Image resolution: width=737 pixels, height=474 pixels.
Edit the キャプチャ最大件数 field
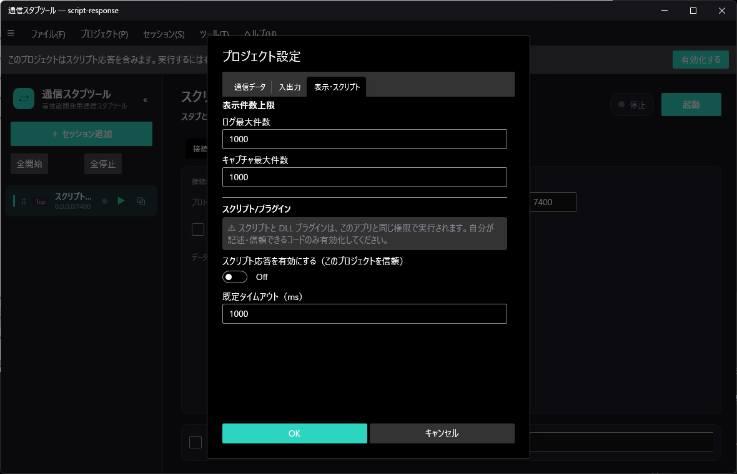(365, 177)
